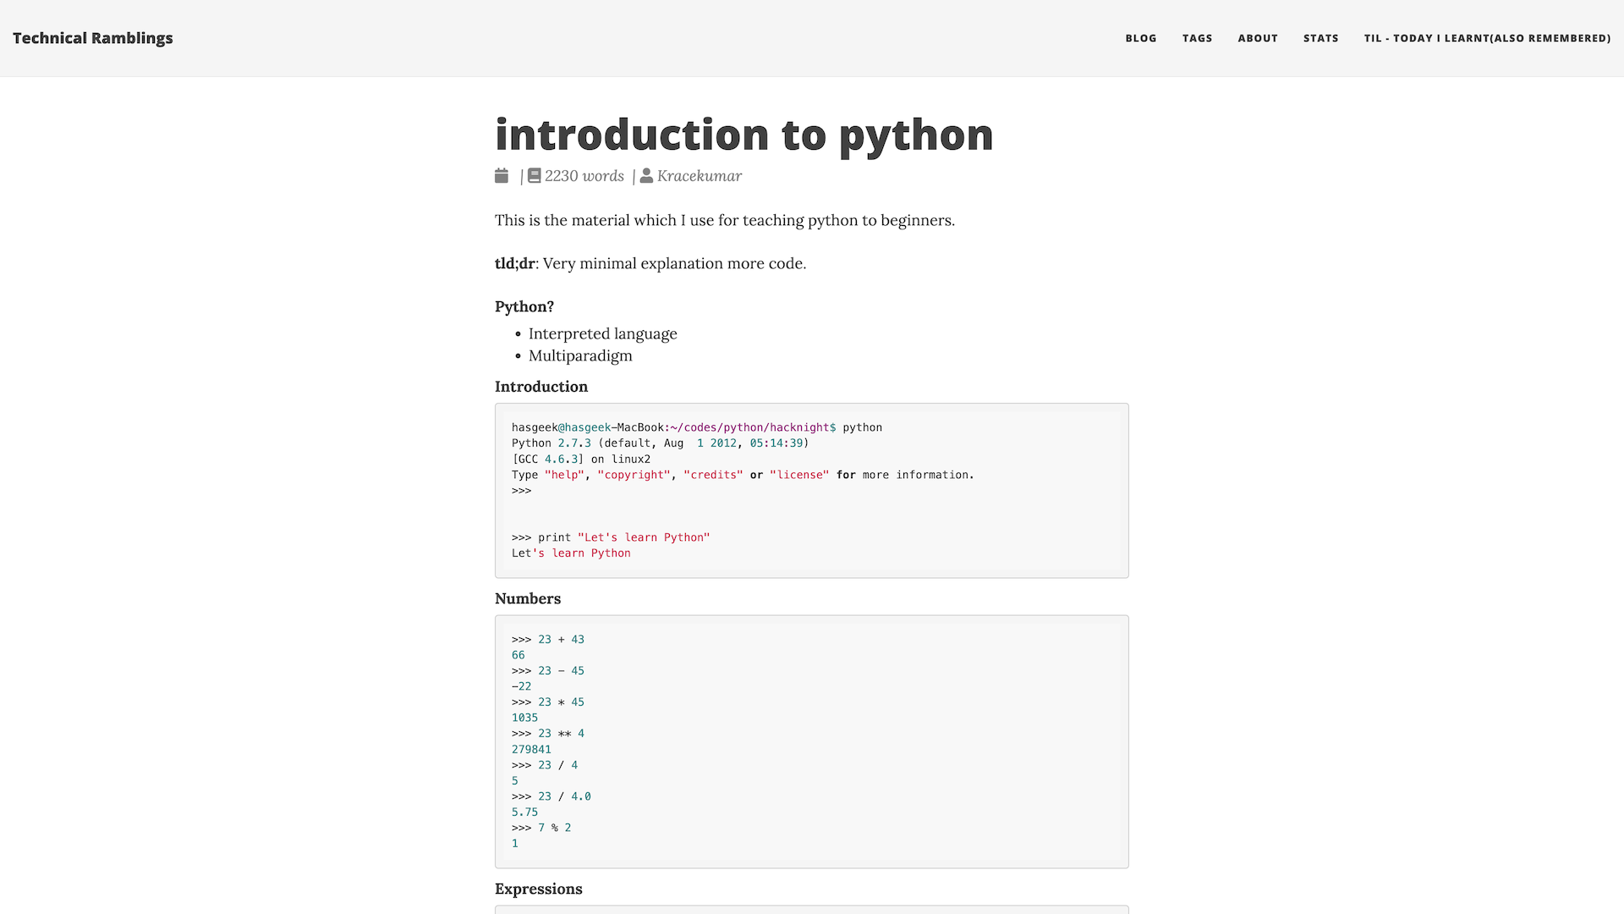The image size is (1624, 914).
Task: Click the print "Let's learn Python" line
Action: 611,537
